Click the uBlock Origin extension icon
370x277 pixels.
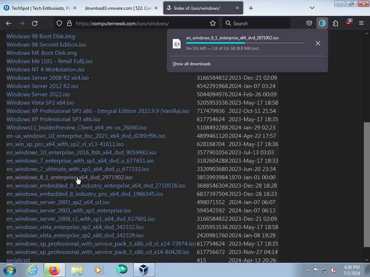tap(348, 23)
